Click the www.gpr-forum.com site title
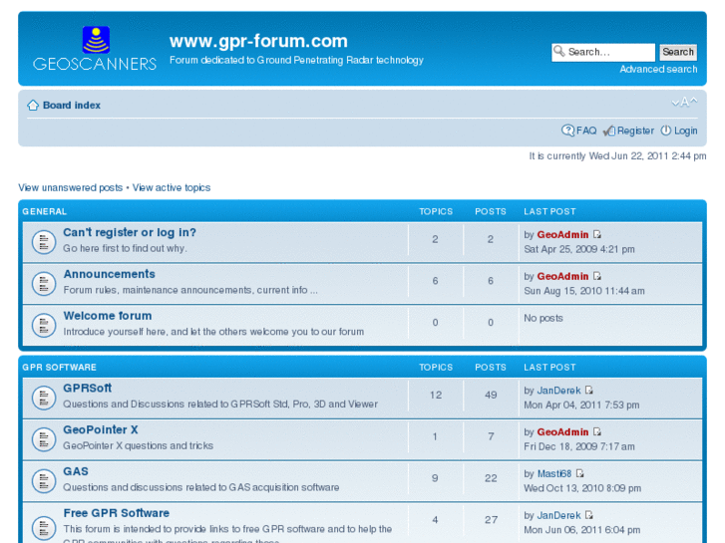725x543 pixels. tap(258, 41)
